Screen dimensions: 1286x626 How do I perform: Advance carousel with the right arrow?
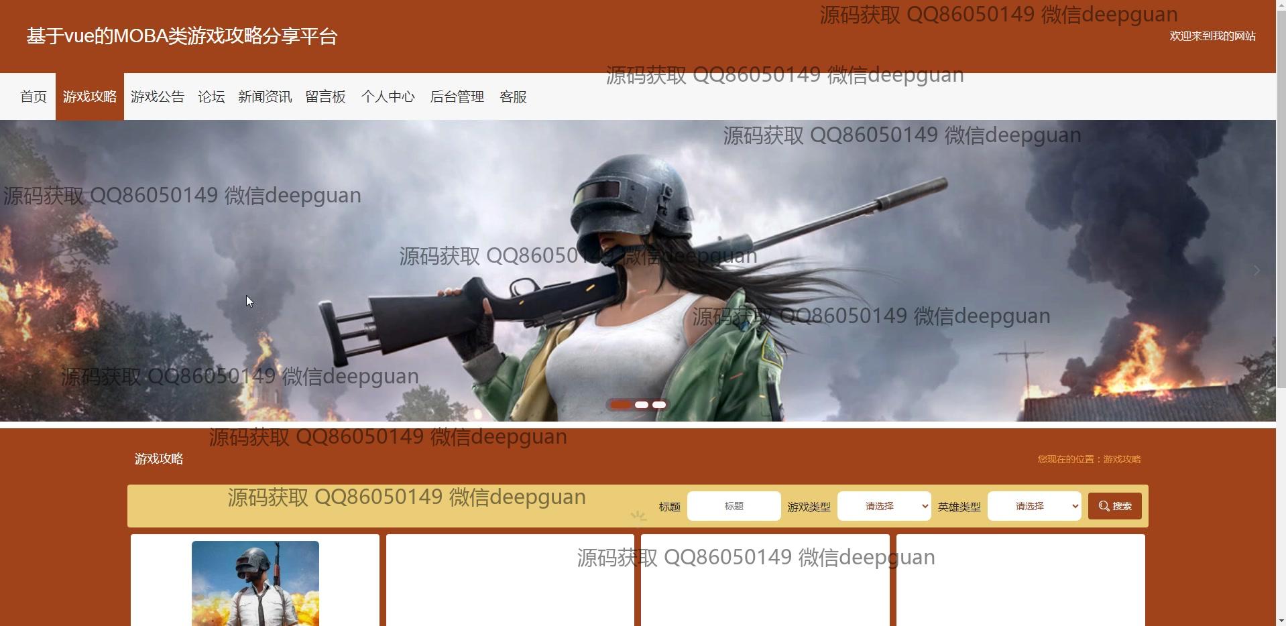(x=1256, y=270)
